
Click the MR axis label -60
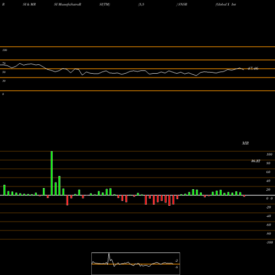point(268,225)
